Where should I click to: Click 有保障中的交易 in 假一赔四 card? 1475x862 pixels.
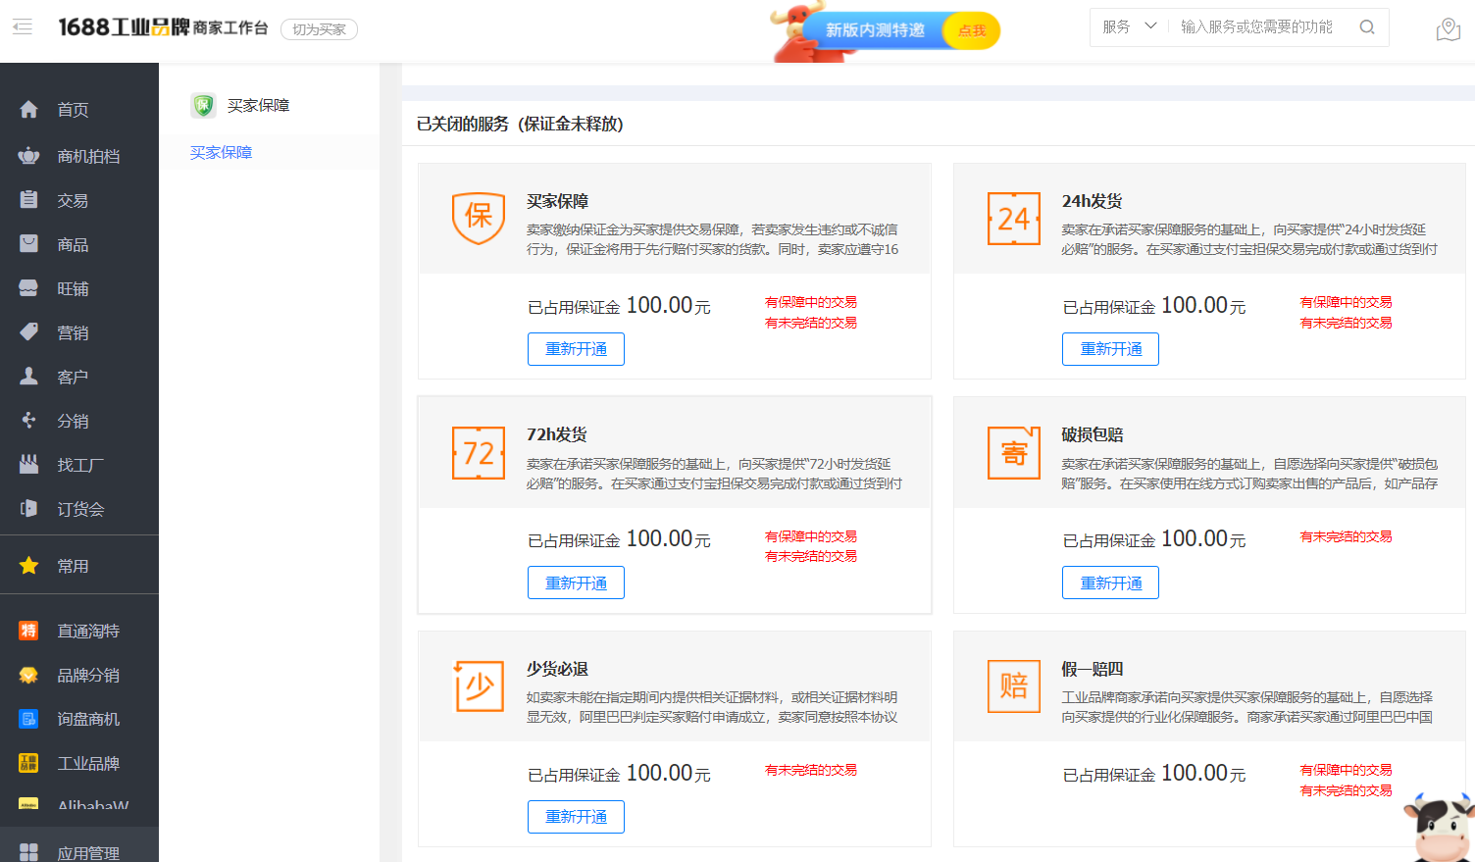(1346, 770)
